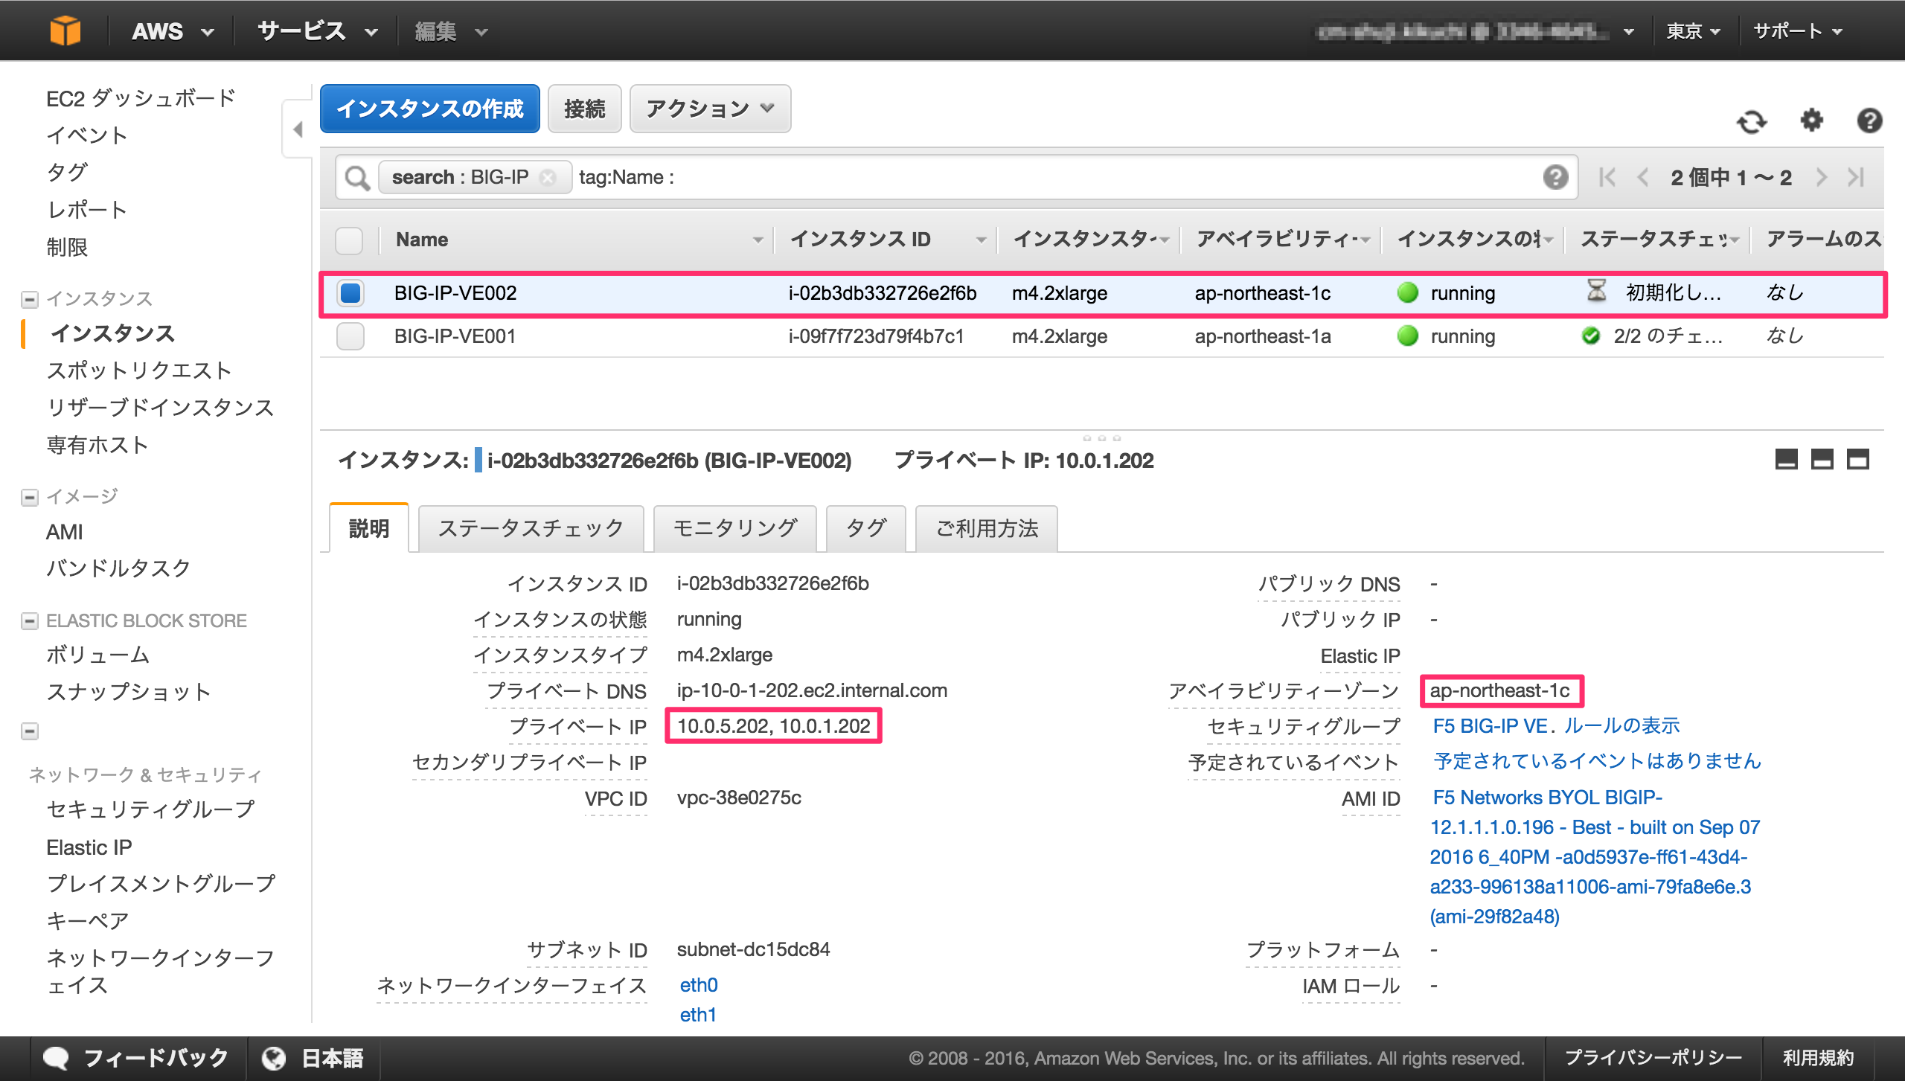Collapse the ネットワーク & セキュリティ section
Screen dimensions: 1905x1081
[x=30, y=731]
